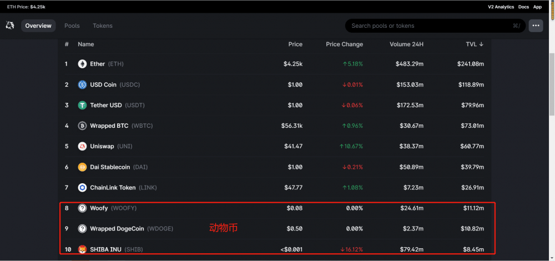Click the Uniswap unicorn logo
The width and height of the screenshot is (555, 261).
pyautogui.click(x=10, y=26)
